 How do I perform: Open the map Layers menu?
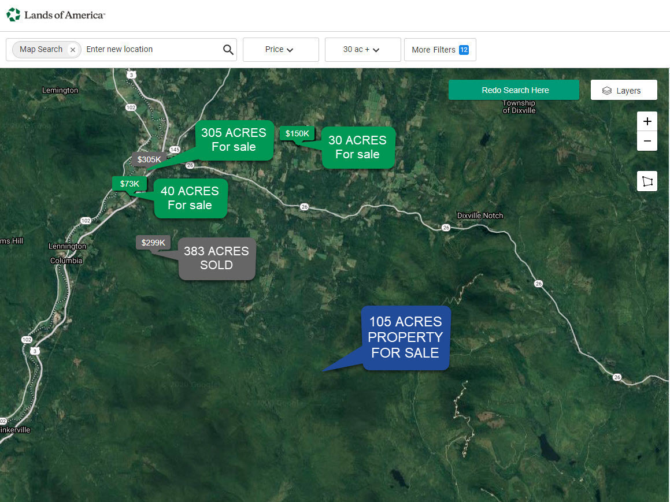(624, 90)
